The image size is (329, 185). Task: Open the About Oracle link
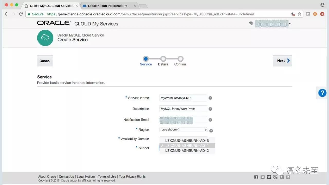(x=47, y=177)
